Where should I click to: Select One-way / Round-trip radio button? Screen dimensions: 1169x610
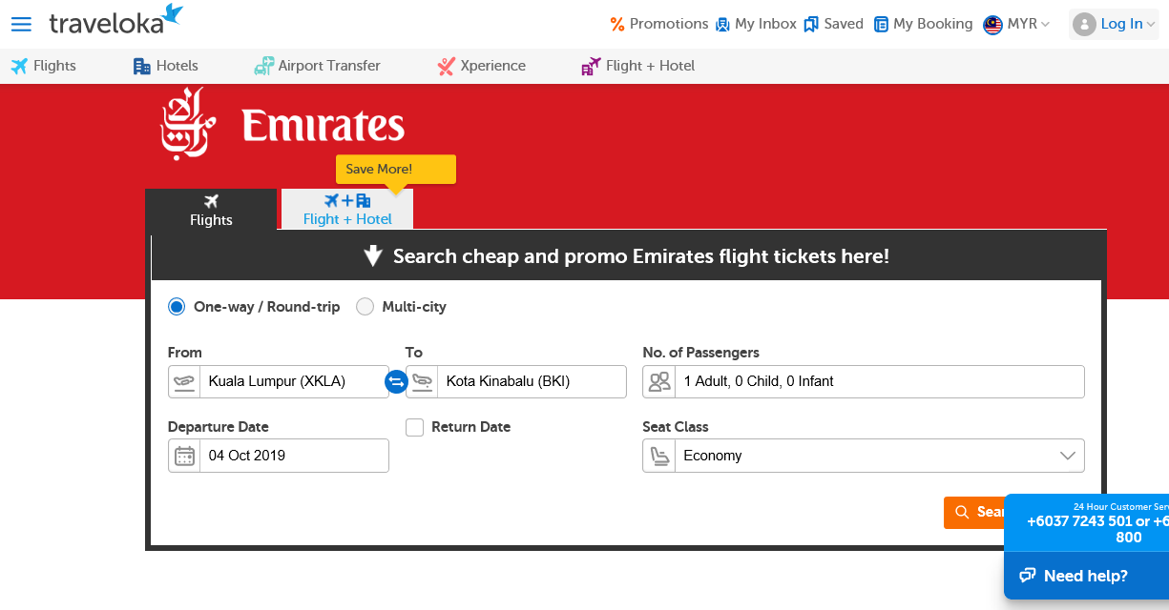(x=177, y=307)
